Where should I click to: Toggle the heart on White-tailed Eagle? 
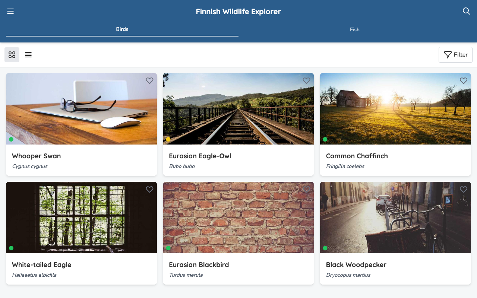click(149, 189)
